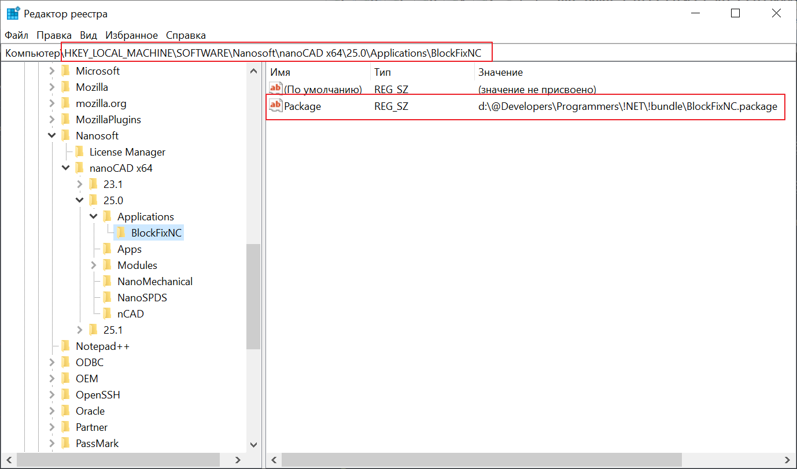Expand the MozillaPlugins key

(51, 120)
